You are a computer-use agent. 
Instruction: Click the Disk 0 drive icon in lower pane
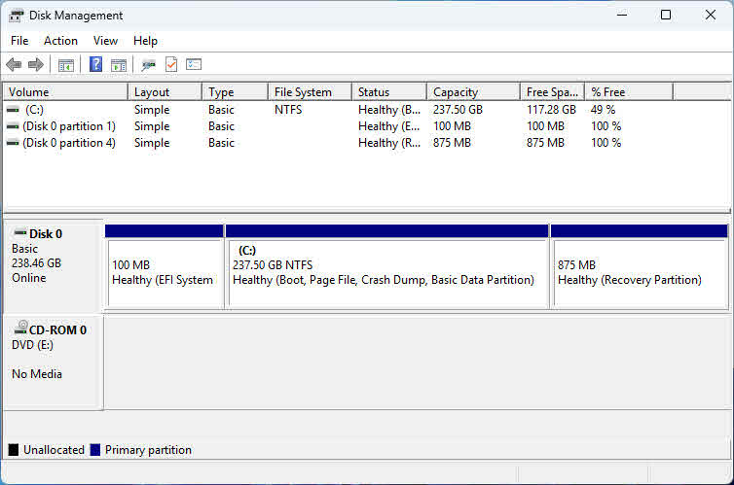[20, 232]
